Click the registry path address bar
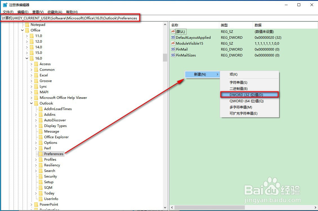The width and height of the screenshot is (318, 211). point(159,18)
